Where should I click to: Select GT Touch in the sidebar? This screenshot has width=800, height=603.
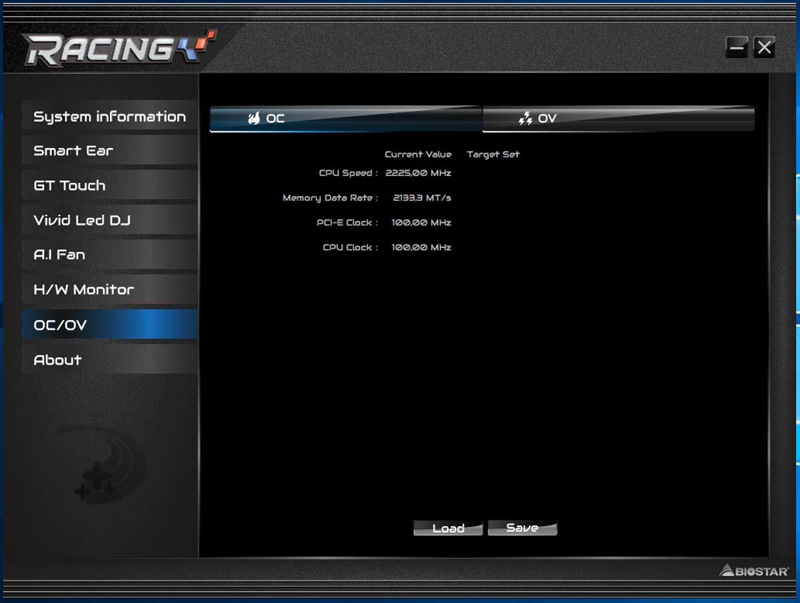pyautogui.click(x=110, y=185)
